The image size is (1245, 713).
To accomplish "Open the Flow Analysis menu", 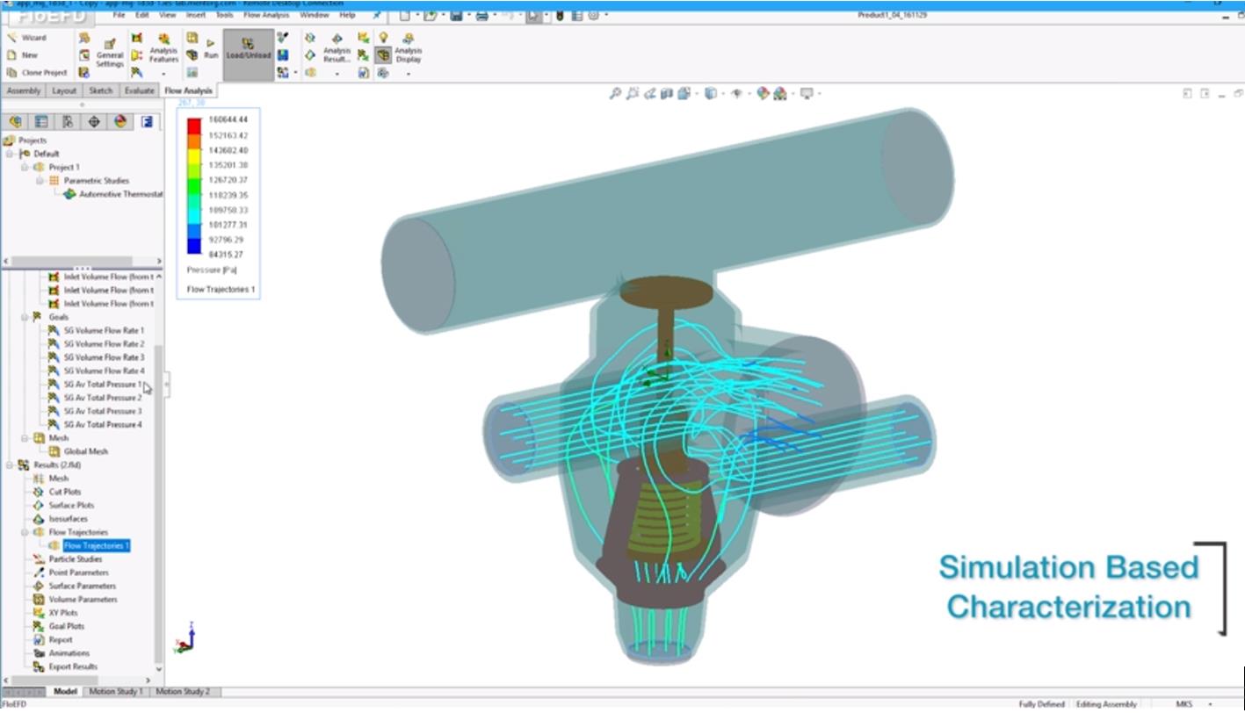I will tap(268, 15).
